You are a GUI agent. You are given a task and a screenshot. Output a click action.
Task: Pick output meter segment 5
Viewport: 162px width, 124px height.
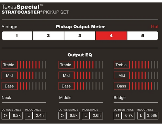pos(143,36)
